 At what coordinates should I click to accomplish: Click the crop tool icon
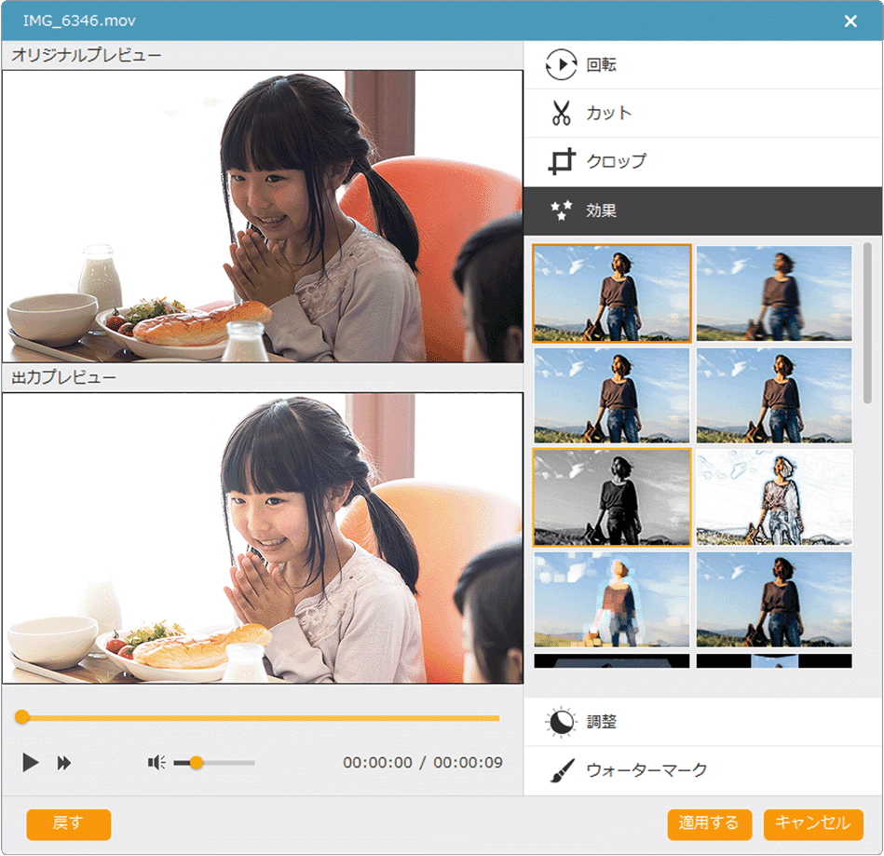click(x=561, y=162)
